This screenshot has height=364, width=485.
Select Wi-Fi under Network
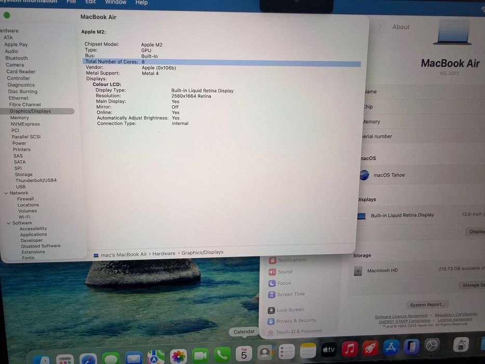24,217
